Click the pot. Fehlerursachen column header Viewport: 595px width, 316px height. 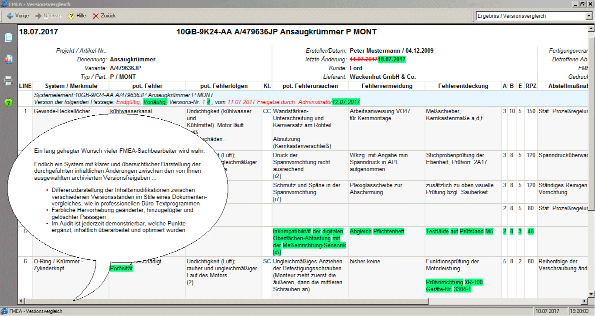pyautogui.click(x=310, y=86)
